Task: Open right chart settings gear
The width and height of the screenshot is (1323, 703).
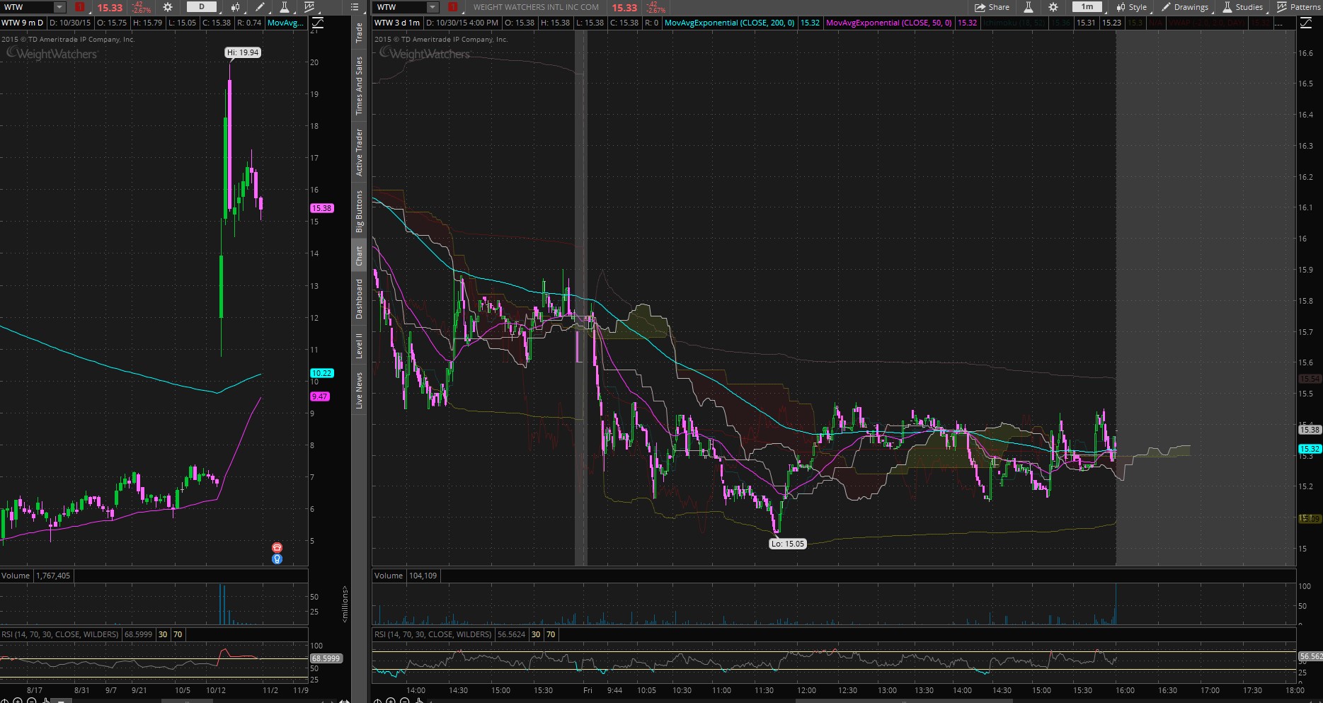Action: click(1053, 7)
